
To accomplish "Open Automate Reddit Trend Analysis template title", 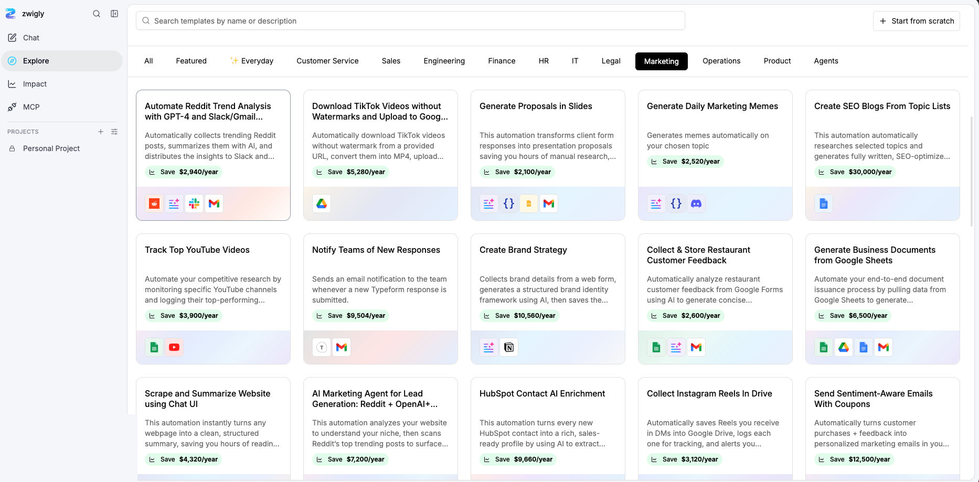I will pyautogui.click(x=208, y=111).
